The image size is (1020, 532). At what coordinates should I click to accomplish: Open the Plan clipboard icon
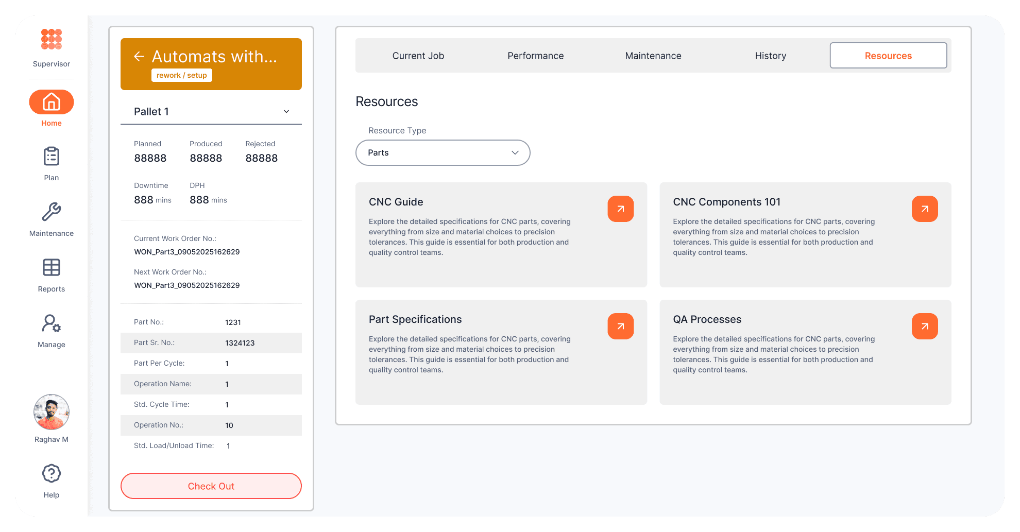52,156
